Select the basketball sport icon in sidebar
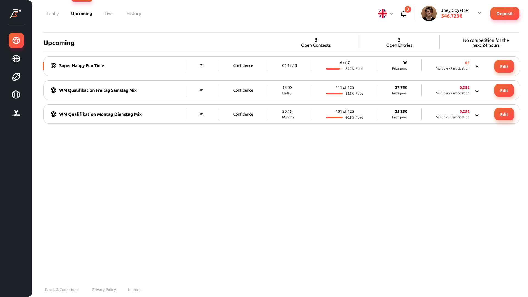 [16, 59]
